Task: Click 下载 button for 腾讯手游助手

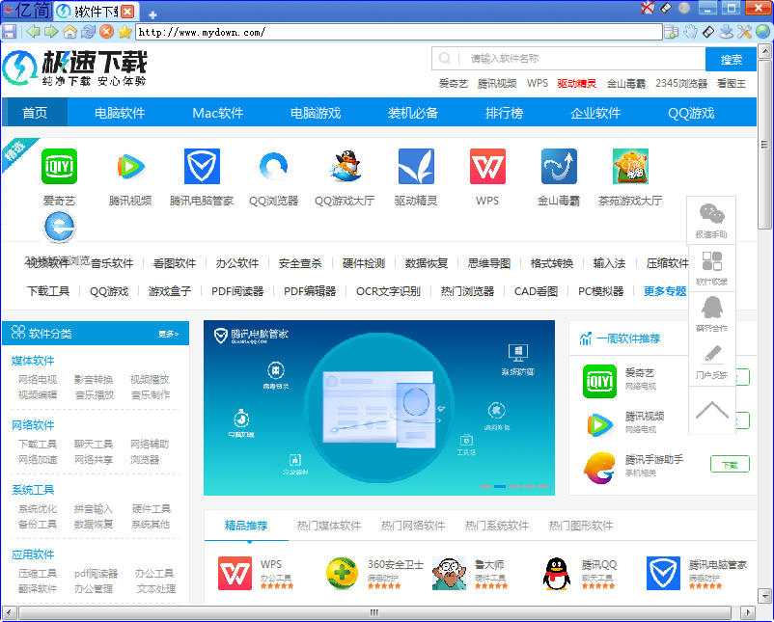Action: [730, 464]
